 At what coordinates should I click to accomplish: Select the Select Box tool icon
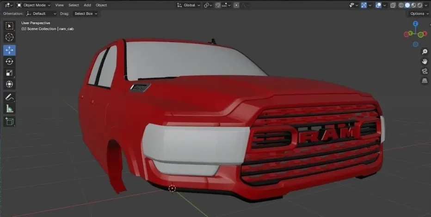coord(9,26)
